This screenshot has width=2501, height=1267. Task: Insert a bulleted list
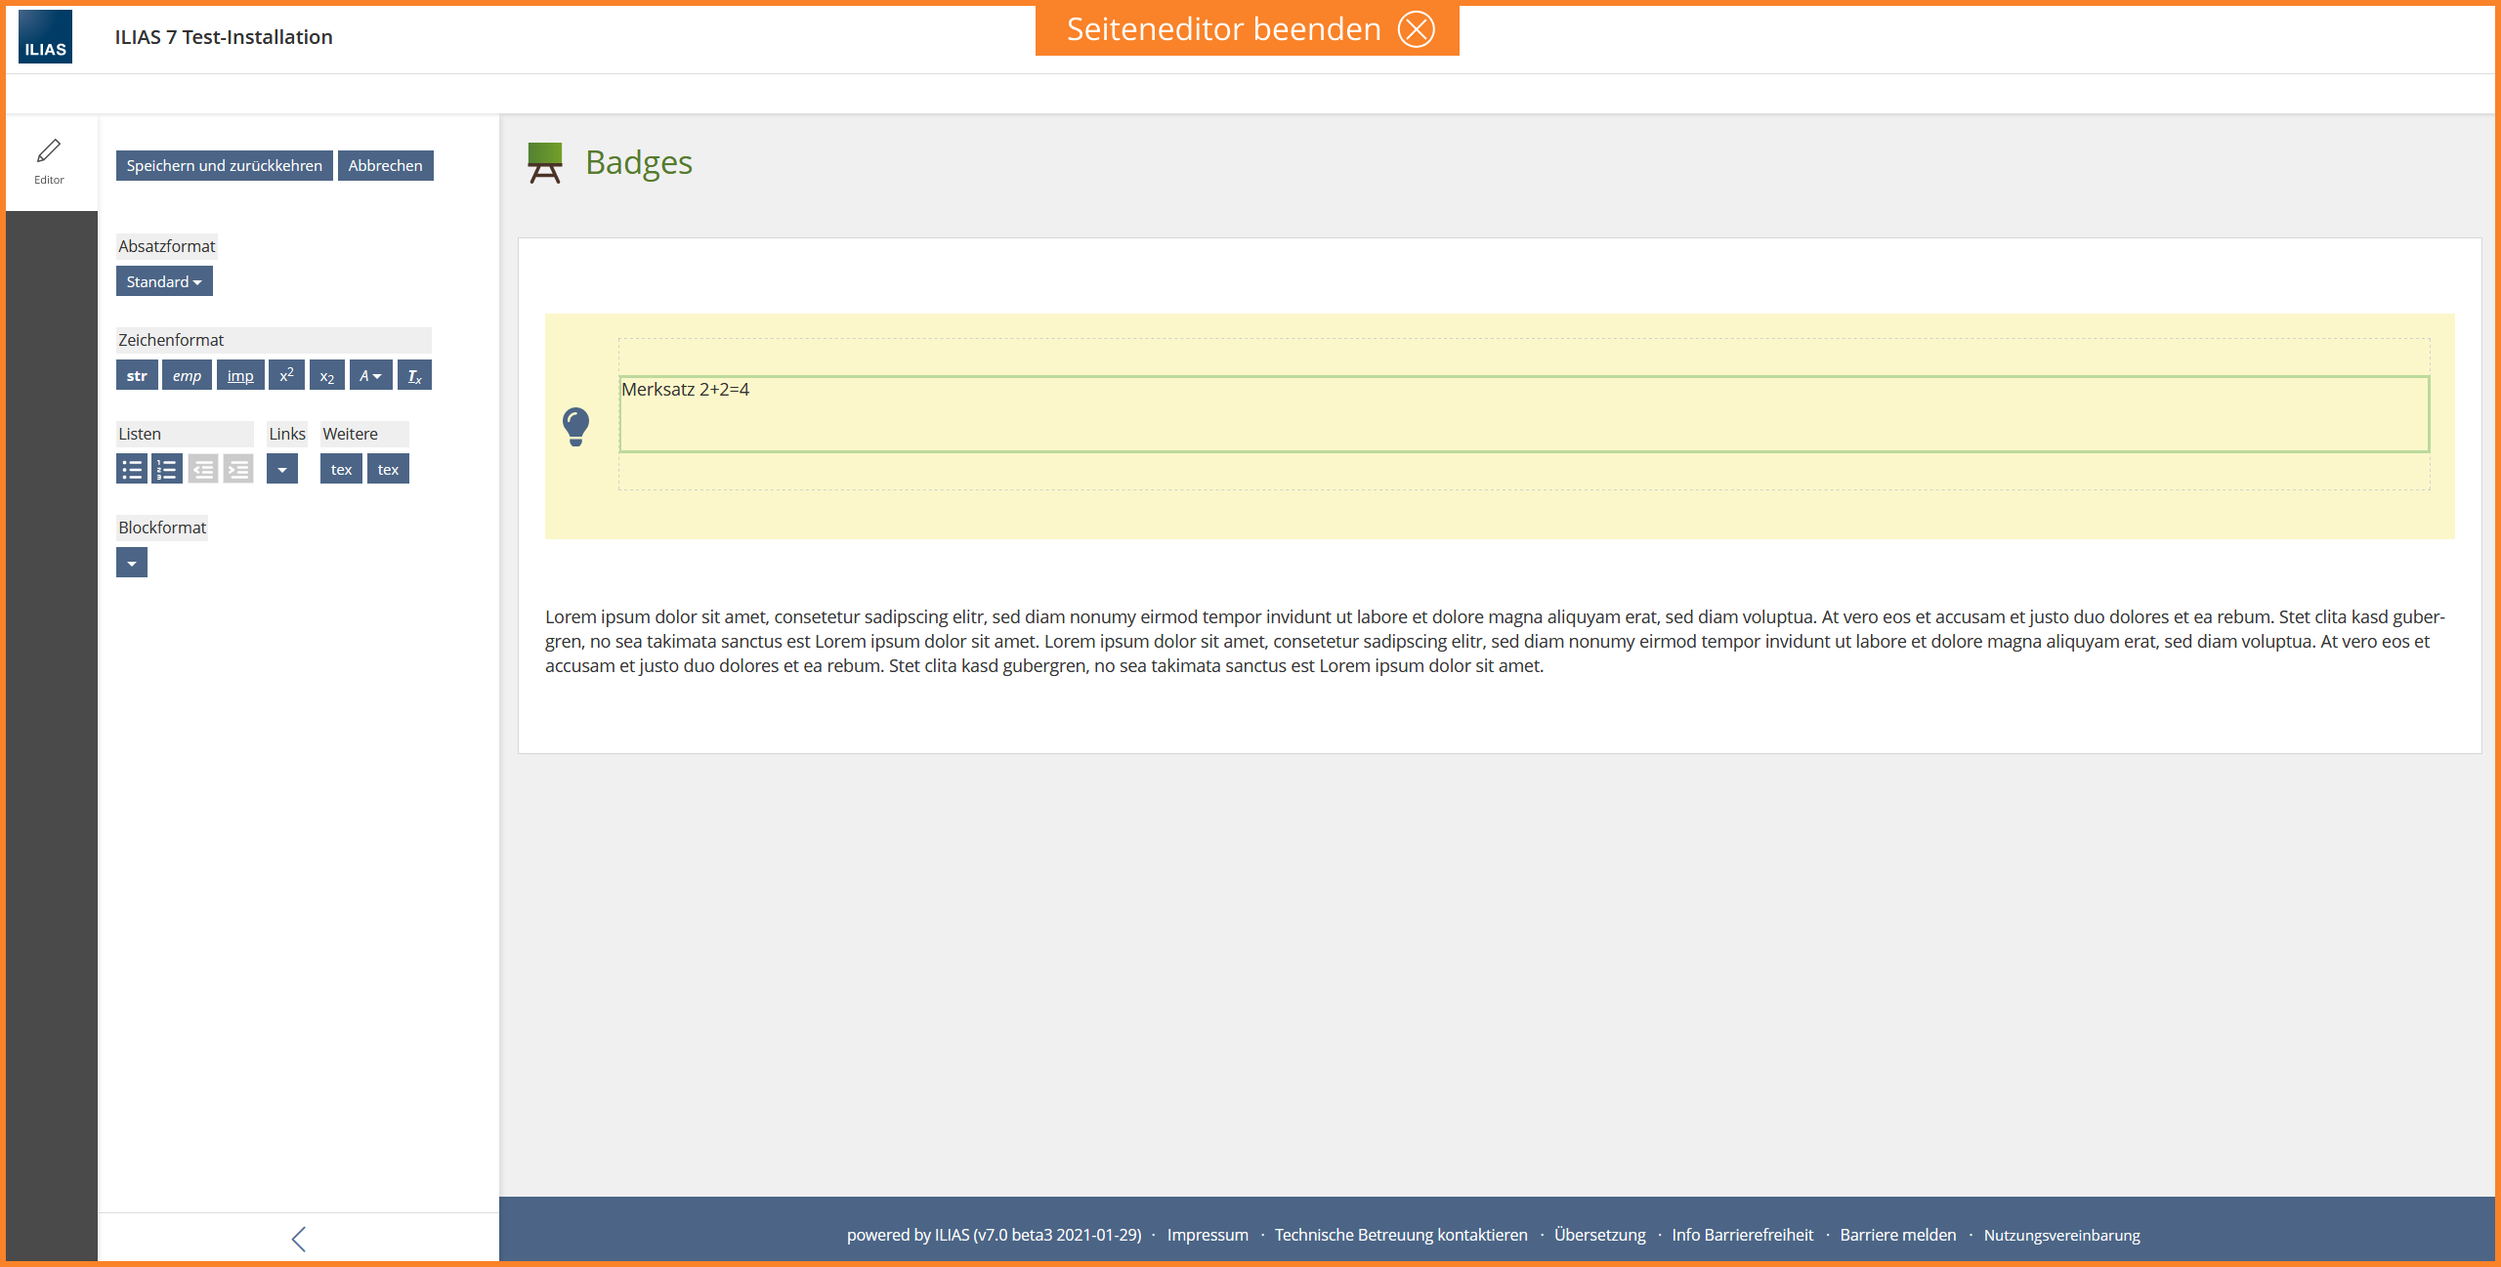click(132, 470)
